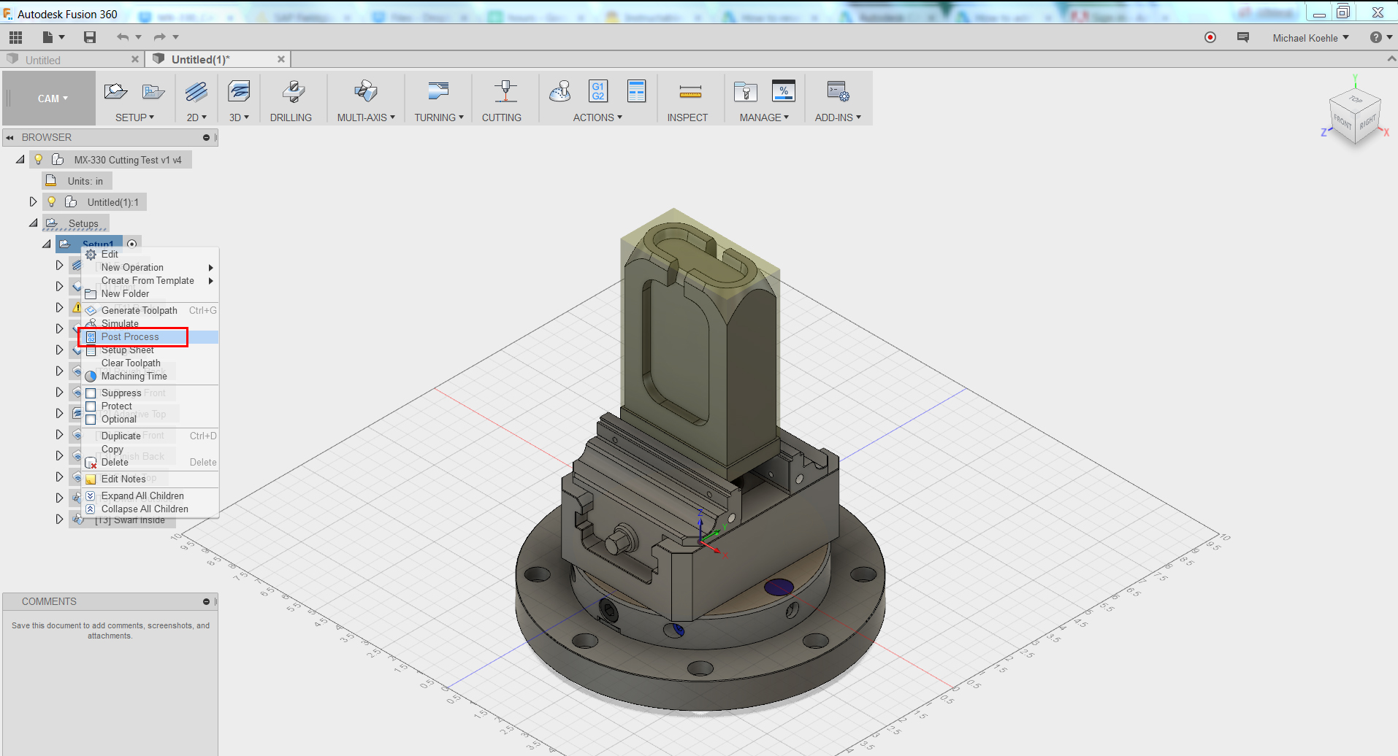Collapse the MX-330 Cutting Test root node
The height and width of the screenshot is (756, 1398).
pos(20,159)
